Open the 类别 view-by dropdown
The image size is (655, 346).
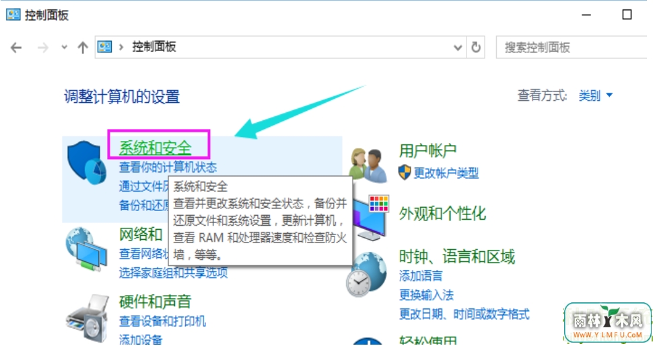click(596, 96)
